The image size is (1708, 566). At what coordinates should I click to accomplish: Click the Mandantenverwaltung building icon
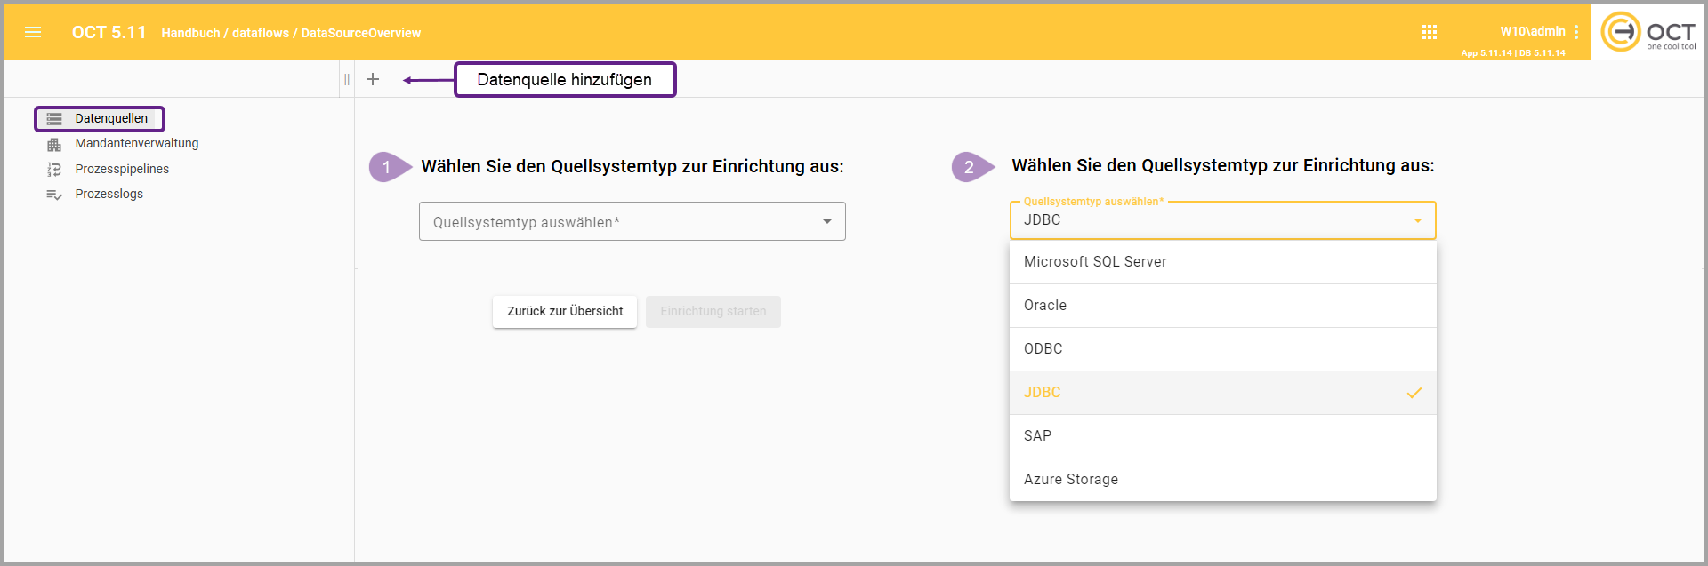(54, 144)
